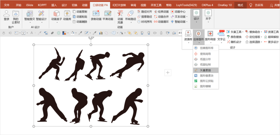The height and width of the screenshot is (135, 280).
Task: Open the KOPPT tab
Action: coord(42,5)
